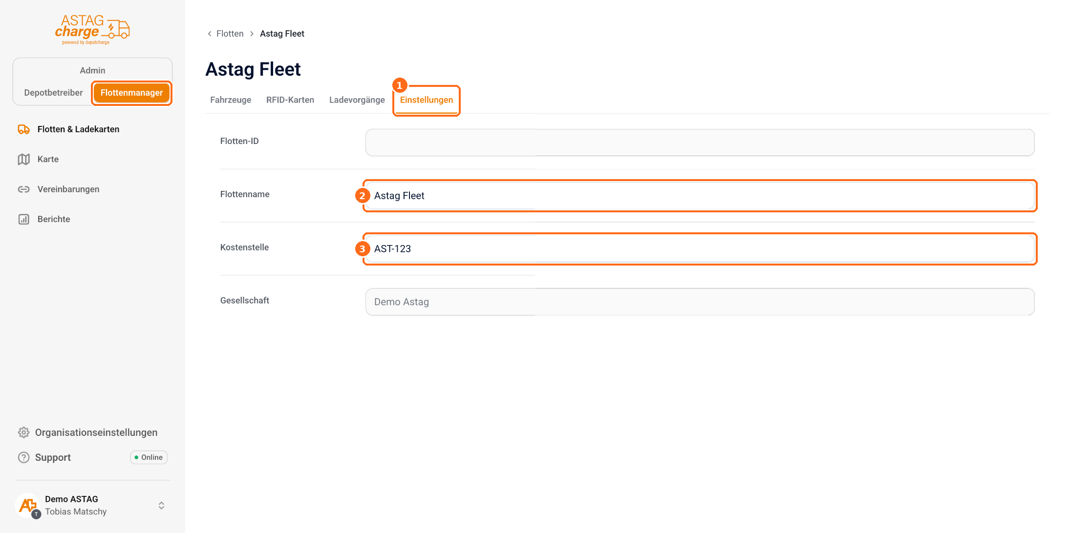Select the Admin role

click(92, 70)
